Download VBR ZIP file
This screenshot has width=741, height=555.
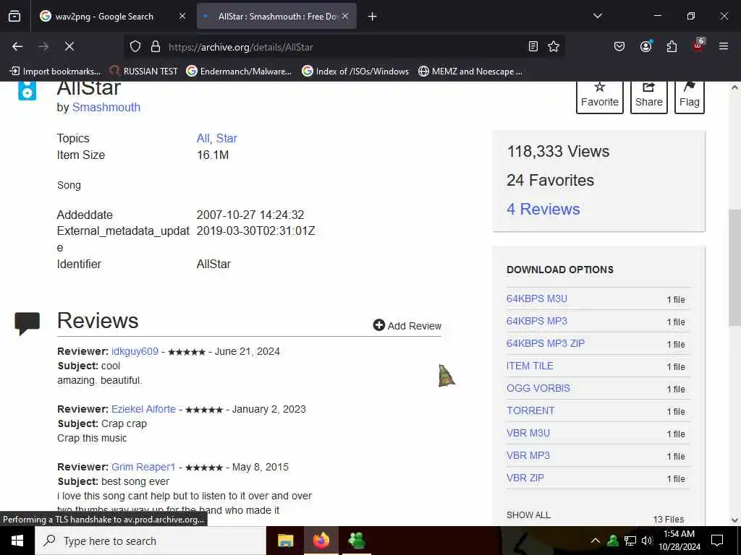525,478
